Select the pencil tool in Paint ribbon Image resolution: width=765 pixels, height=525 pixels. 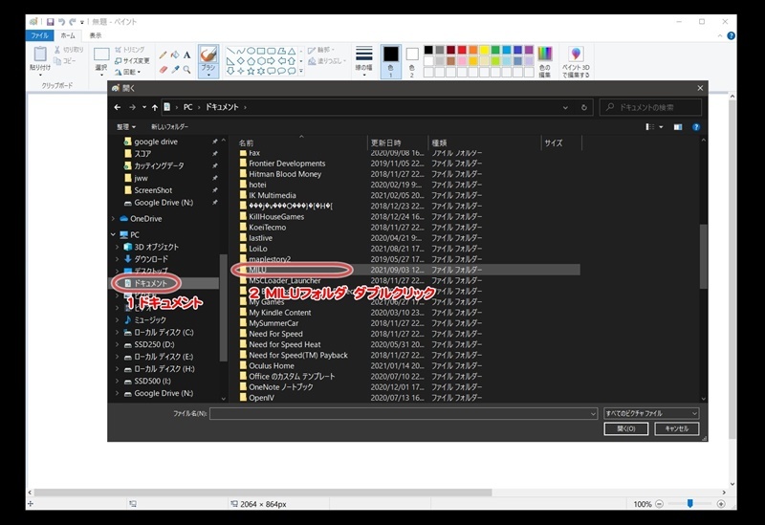click(x=163, y=55)
